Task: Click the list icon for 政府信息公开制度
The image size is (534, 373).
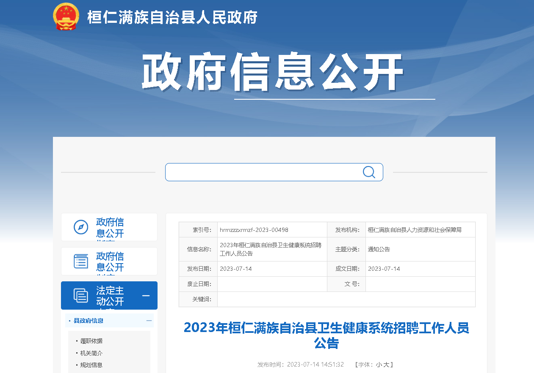Action: [x=81, y=261]
